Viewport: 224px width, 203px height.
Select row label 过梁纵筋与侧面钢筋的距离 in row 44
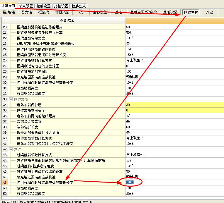point(61,161)
